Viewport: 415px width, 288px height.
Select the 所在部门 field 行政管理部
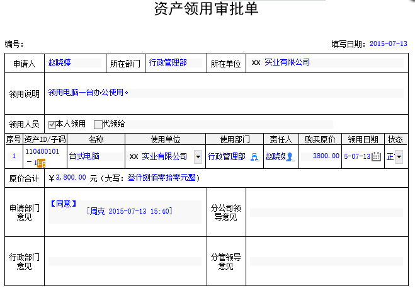[175, 63]
